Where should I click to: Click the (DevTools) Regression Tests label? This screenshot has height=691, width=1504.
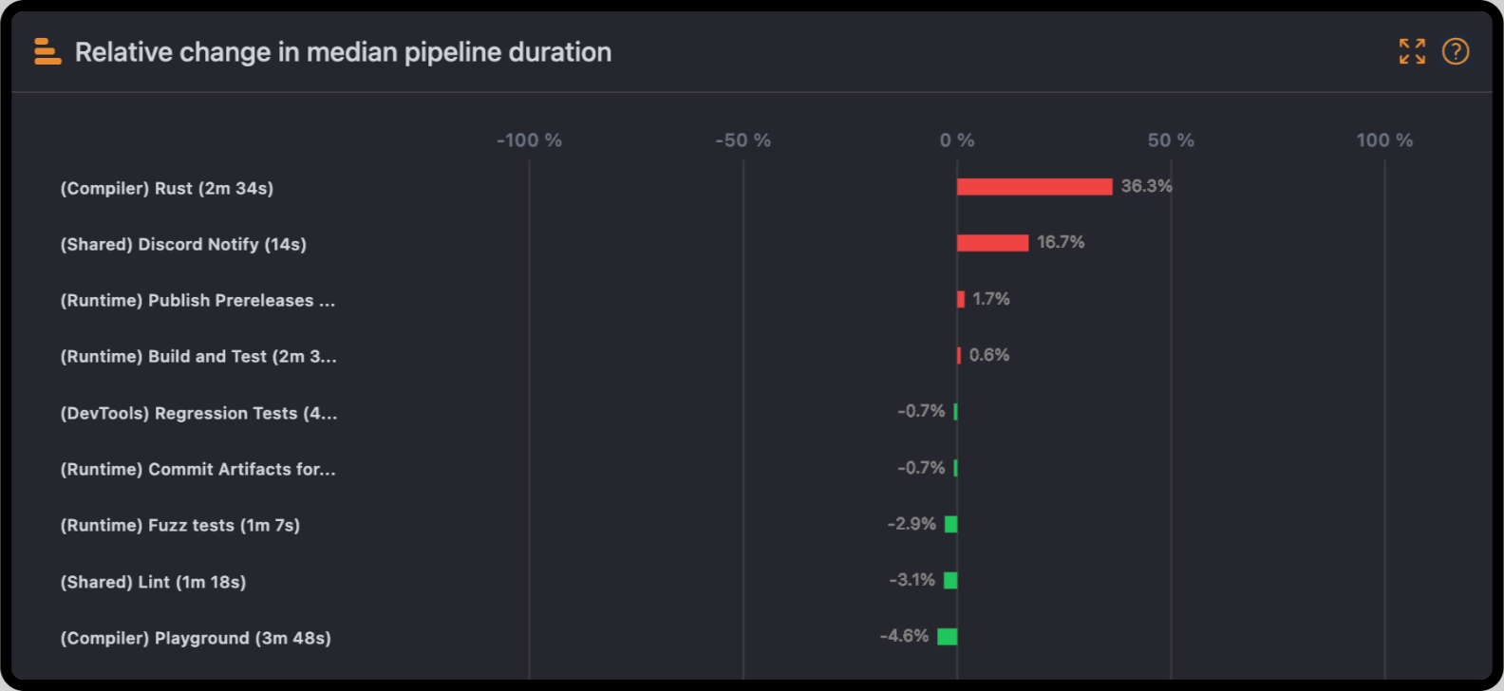[198, 414]
